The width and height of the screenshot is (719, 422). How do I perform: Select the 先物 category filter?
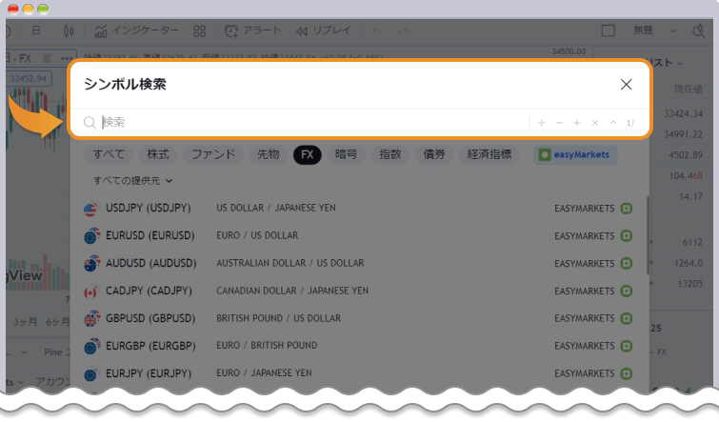pyautogui.click(x=268, y=154)
